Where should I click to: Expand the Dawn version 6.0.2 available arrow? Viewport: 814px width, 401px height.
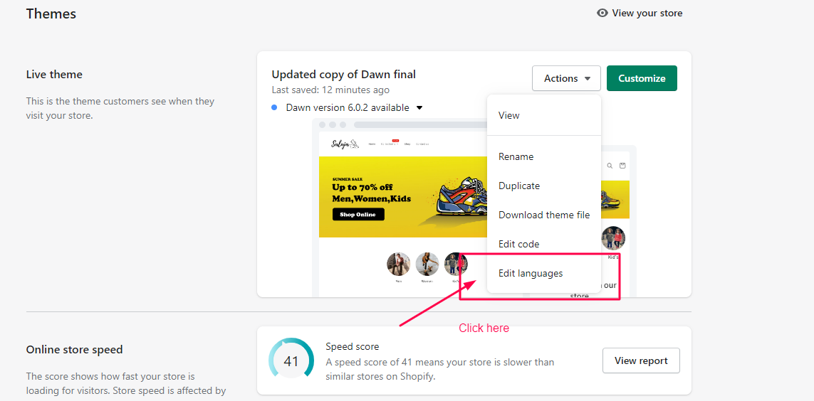click(x=419, y=108)
